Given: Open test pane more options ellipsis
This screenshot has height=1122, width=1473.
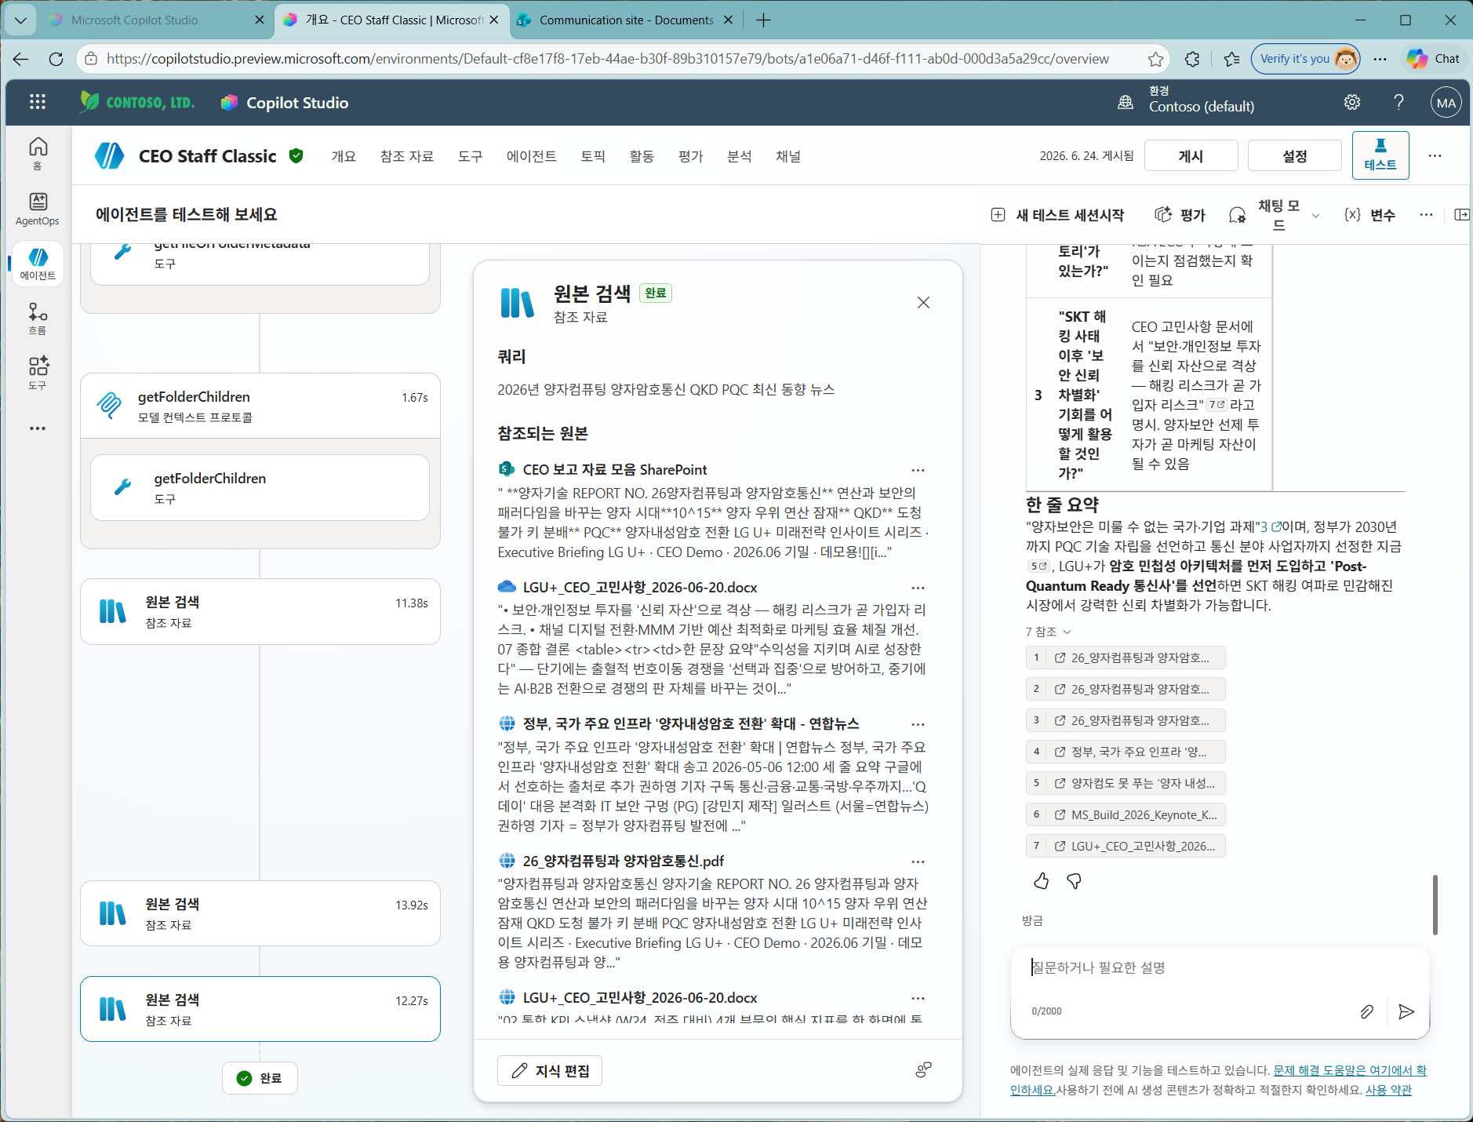Looking at the screenshot, I should [x=1426, y=214].
